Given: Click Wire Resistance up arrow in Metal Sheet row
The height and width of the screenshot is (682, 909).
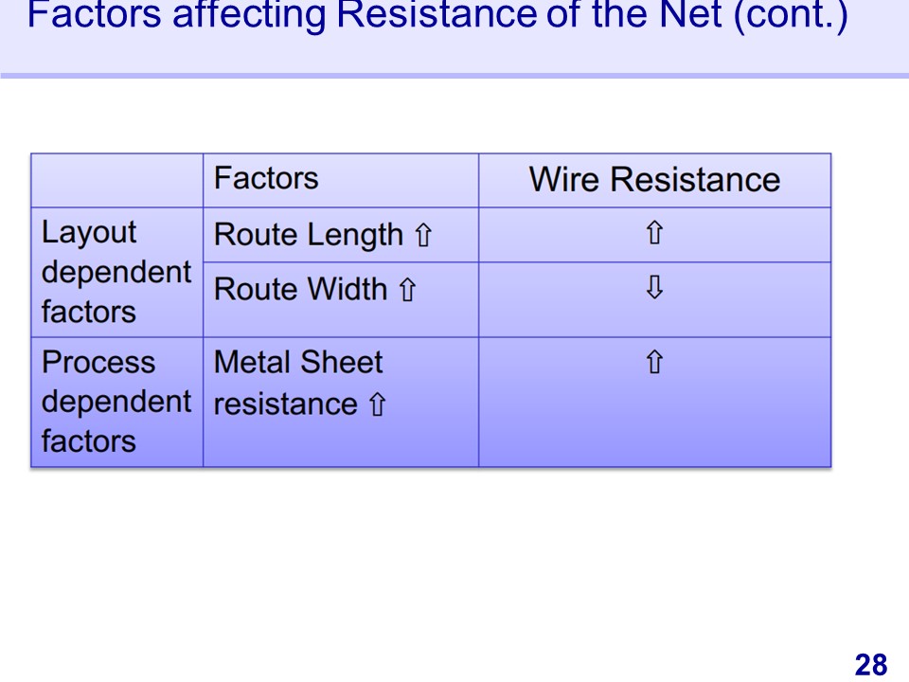Looking at the screenshot, I should [x=654, y=362].
